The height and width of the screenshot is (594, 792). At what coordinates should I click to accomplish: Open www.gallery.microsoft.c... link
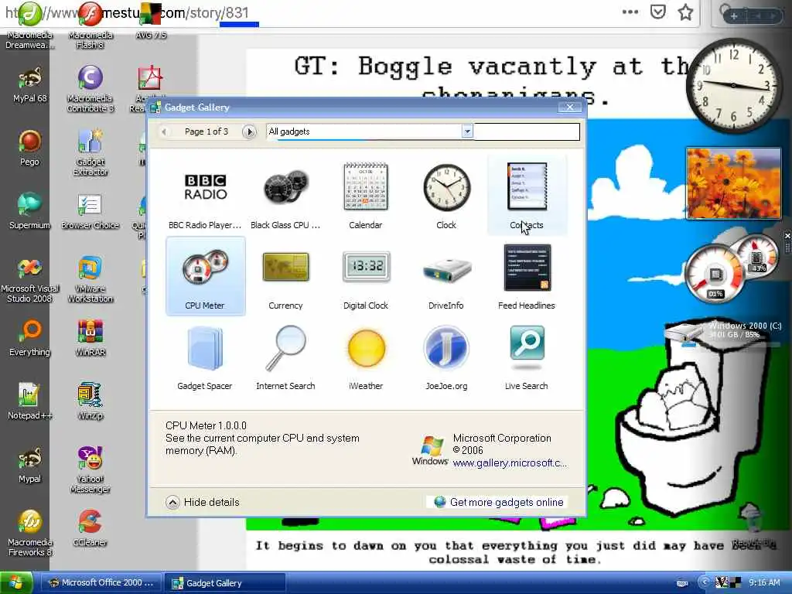[x=510, y=463]
